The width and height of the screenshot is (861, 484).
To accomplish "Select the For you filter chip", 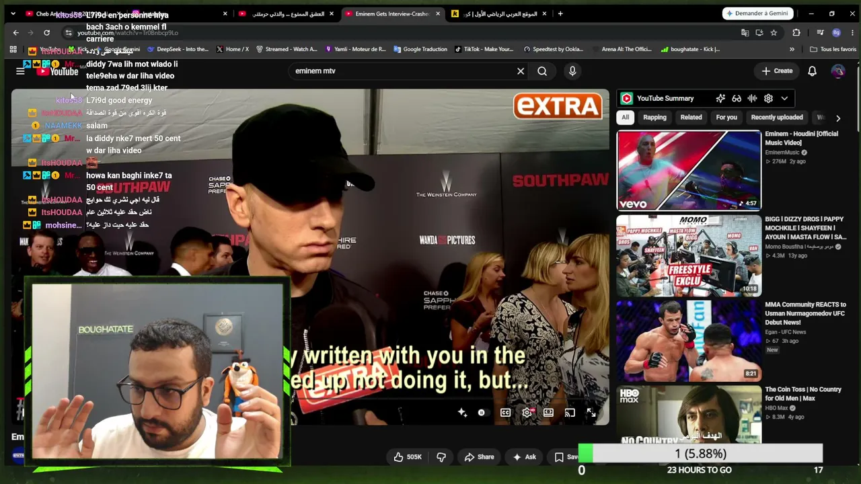I will [726, 117].
